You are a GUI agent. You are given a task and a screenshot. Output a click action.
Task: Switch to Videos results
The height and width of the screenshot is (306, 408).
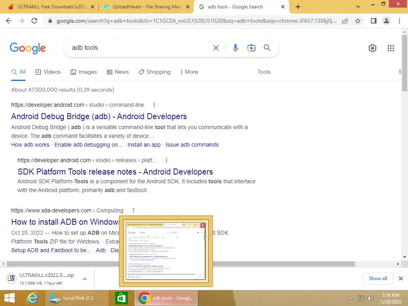(48, 72)
